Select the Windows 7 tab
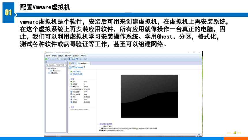Image resolution: width=248 pixels, height=140 pixels. [x=84, y=63]
